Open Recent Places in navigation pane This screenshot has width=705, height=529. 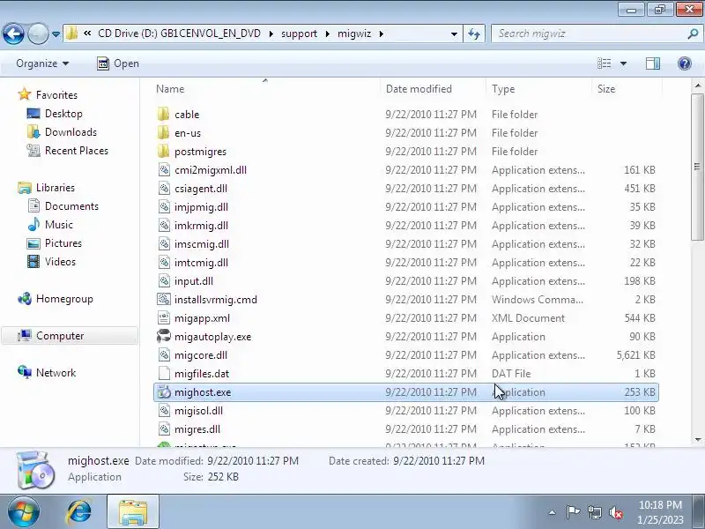(x=77, y=150)
